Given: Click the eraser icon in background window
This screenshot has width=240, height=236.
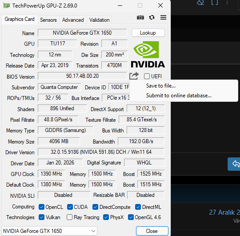Looking at the screenshot, I should coord(200,3).
